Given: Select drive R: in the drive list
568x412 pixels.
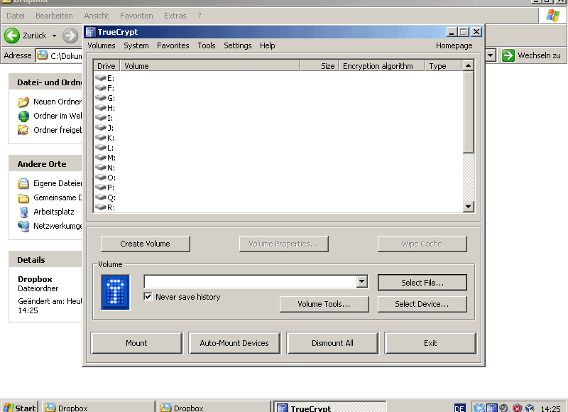Looking at the screenshot, I should [x=104, y=207].
